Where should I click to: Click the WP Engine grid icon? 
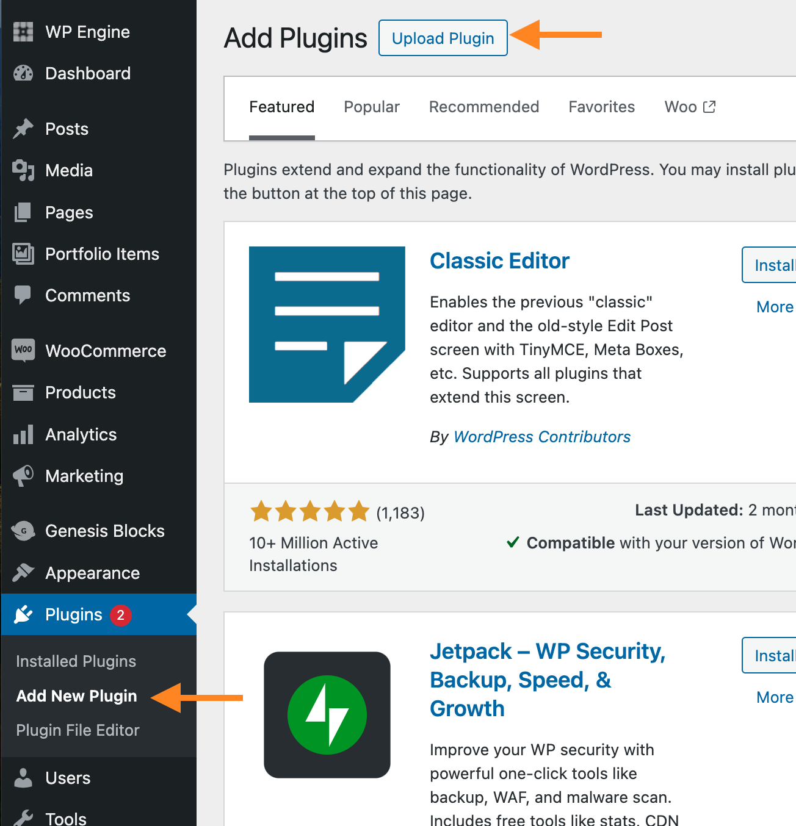(23, 32)
